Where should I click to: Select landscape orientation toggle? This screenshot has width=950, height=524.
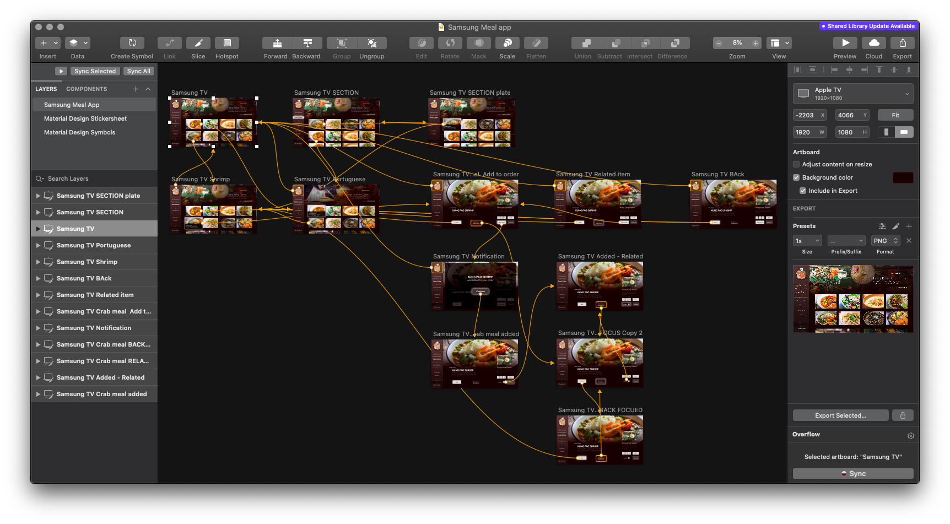904,132
